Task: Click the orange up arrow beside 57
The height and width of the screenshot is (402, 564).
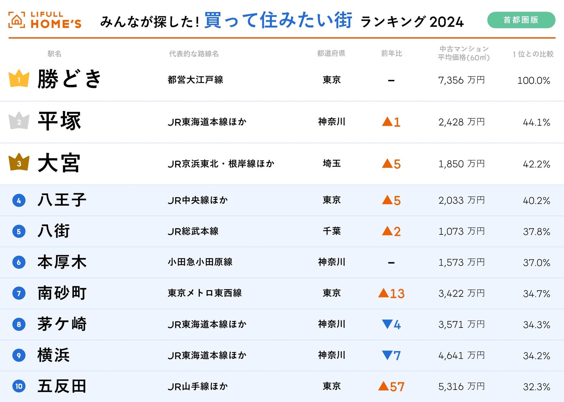Action: click(x=384, y=386)
